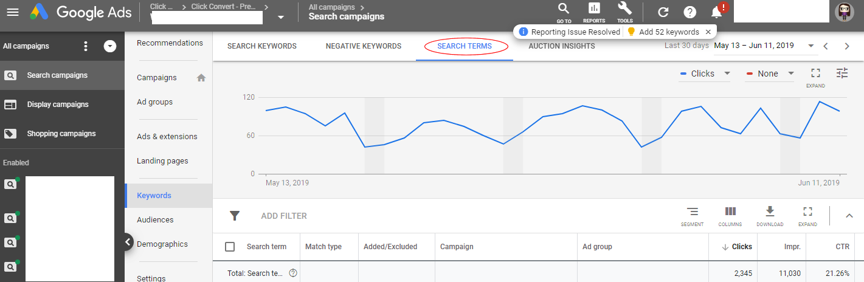The height and width of the screenshot is (282, 864).
Task: Expand the table view
Action: click(807, 216)
